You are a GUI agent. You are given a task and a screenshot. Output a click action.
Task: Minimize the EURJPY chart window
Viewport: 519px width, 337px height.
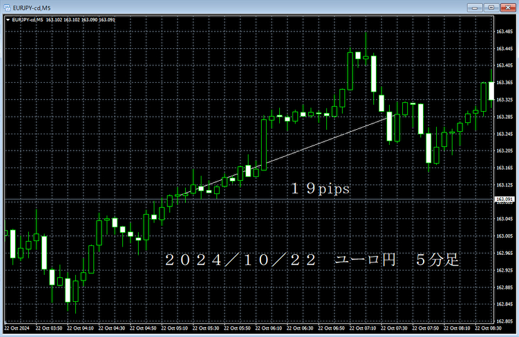point(474,8)
